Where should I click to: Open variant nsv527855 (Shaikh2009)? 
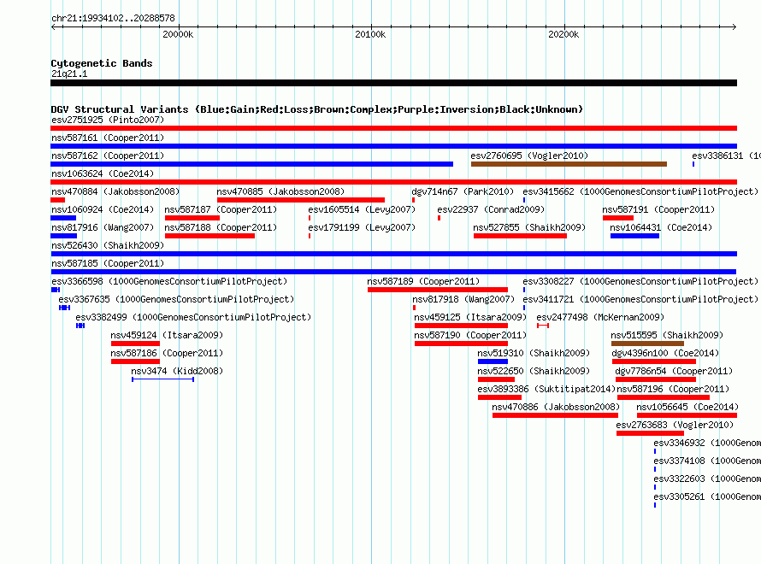coord(529,227)
